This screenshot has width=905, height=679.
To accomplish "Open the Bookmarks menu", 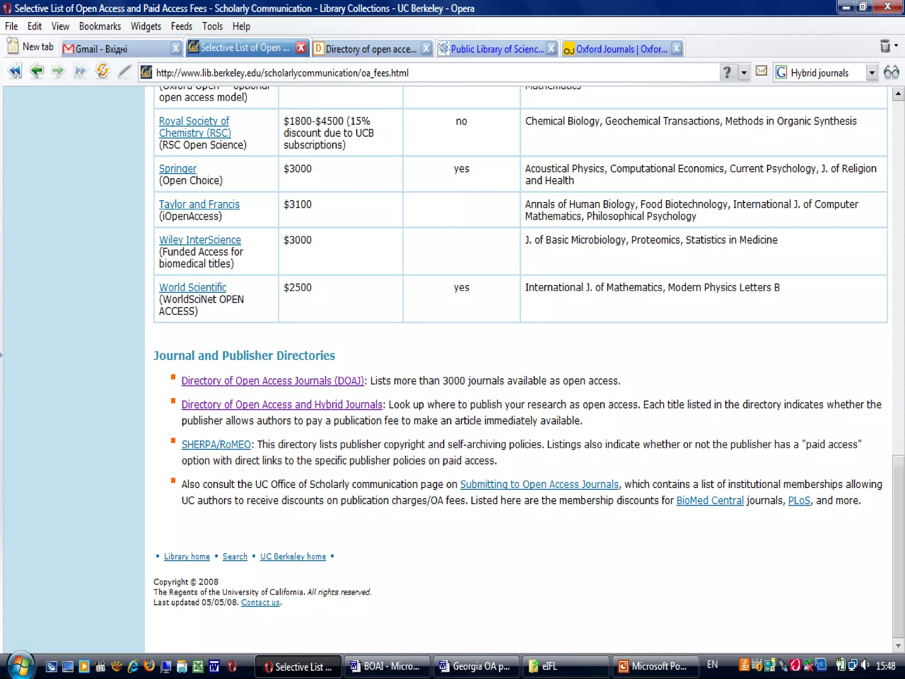I will [x=100, y=27].
